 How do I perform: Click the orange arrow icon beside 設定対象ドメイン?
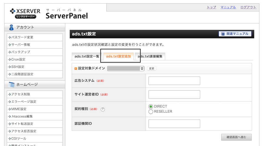click(x=76, y=68)
